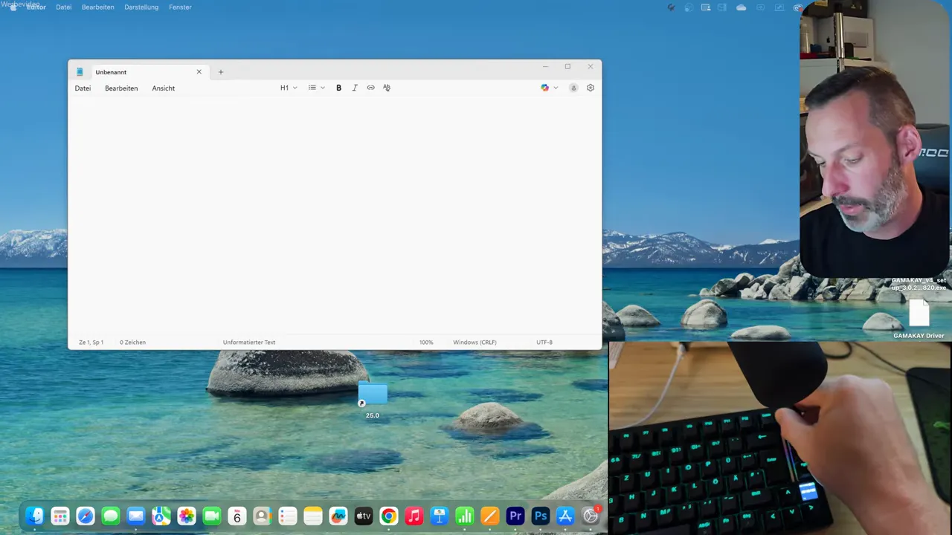Viewport: 952px width, 535px height.
Task: Open the Bearbeiten menu in the editor window
Action: (x=121, y=88)
